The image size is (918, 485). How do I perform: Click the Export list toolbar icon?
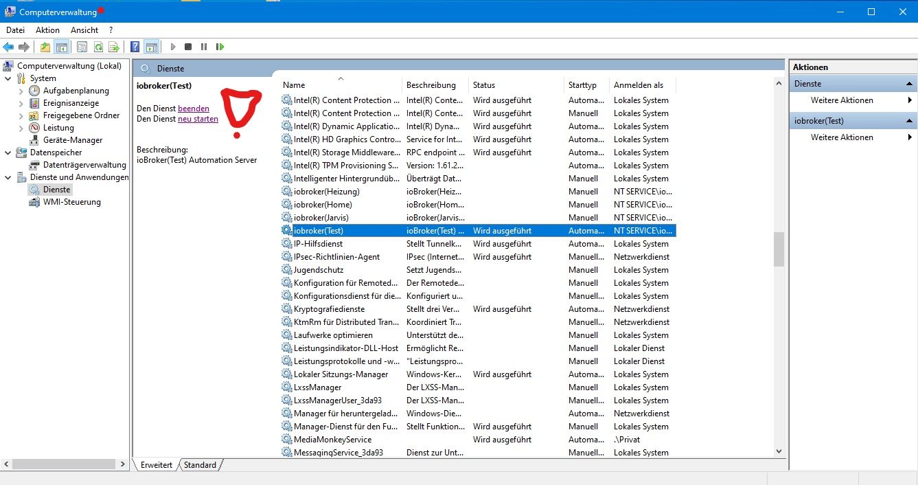click(114, 47)
